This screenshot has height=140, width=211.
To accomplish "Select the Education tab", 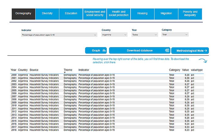I will (71, 14).
